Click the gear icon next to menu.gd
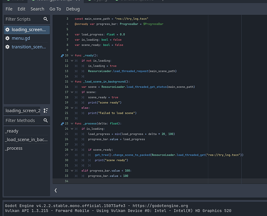Viewport: 267px width, 216px height. click(7, 38)
